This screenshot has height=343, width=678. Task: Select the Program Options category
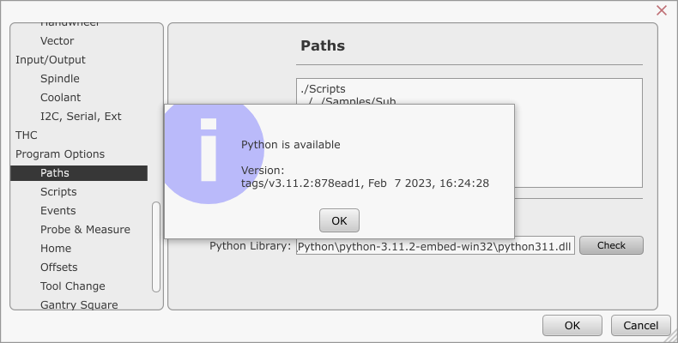60,153
